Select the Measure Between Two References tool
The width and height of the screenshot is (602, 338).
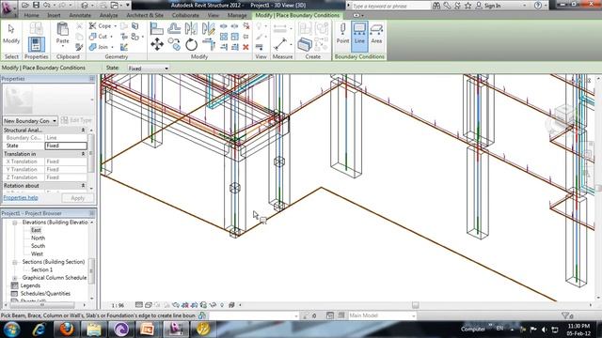[x=280, y=44]
